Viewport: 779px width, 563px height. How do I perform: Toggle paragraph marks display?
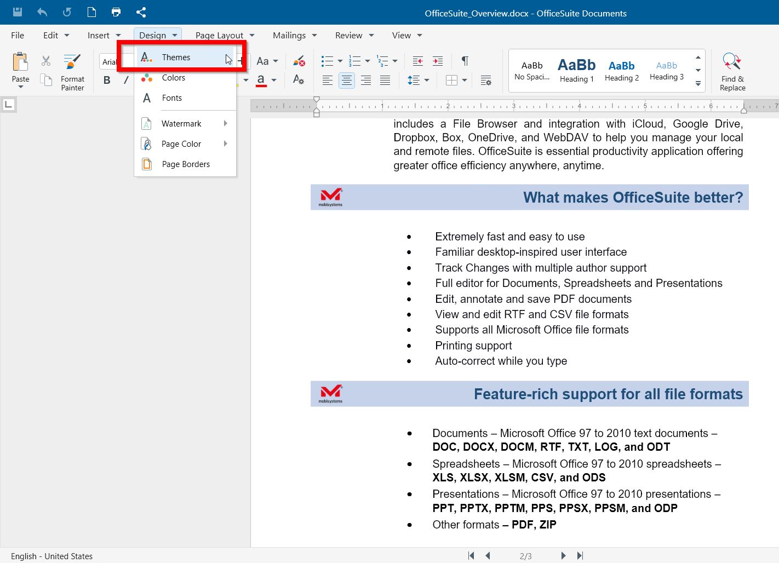click(465, 61)
